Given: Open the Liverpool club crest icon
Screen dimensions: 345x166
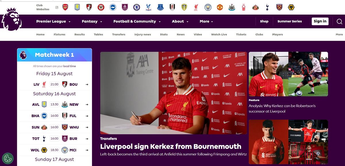Looking at the screenshot, I should click(196, 7).
